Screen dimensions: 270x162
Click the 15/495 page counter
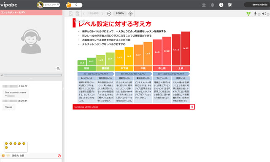93,13
